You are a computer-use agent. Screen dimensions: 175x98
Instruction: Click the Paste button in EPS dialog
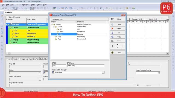coord(118,41)
